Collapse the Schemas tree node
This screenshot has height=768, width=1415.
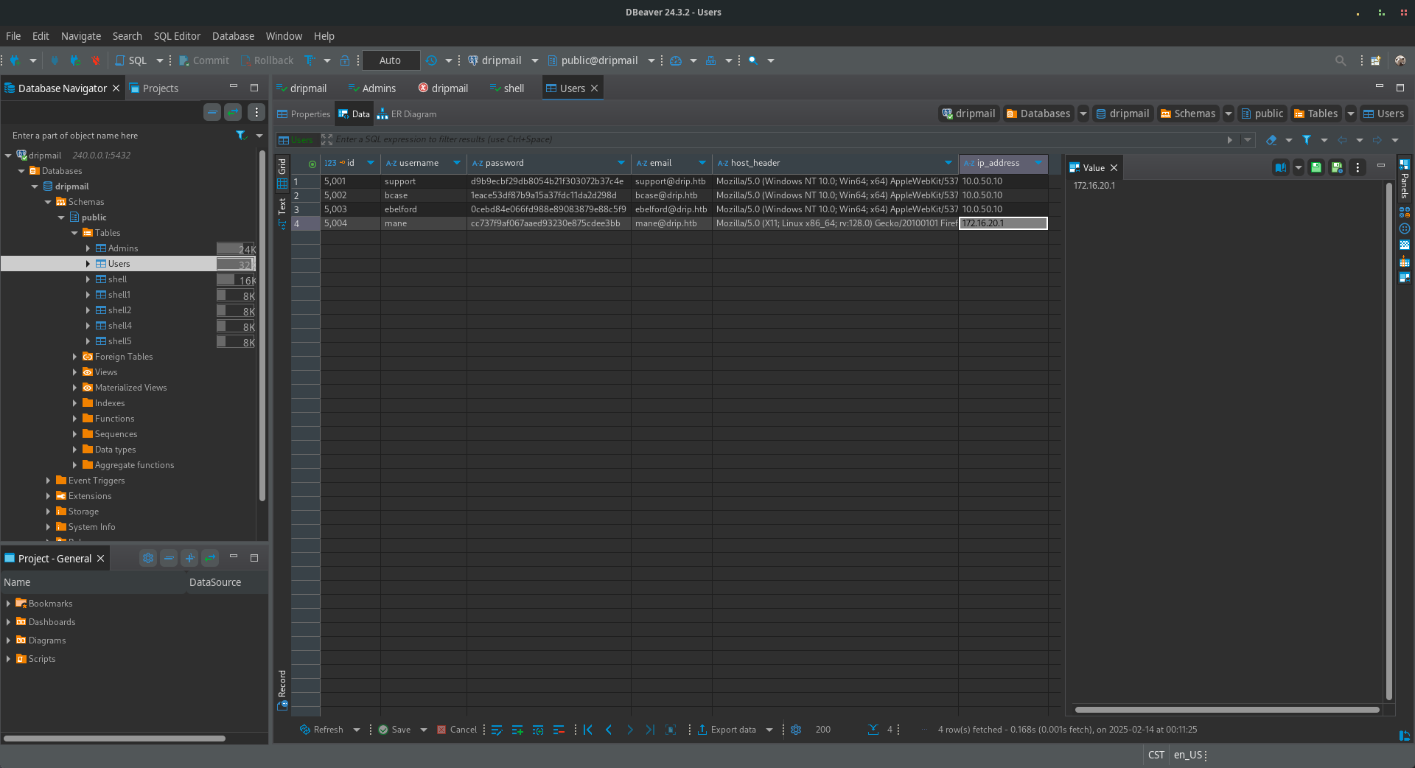click(48, 202)
